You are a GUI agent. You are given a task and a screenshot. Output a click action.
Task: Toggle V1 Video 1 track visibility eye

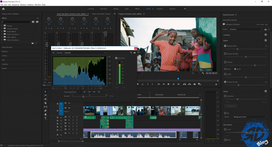tap(69, 108)
